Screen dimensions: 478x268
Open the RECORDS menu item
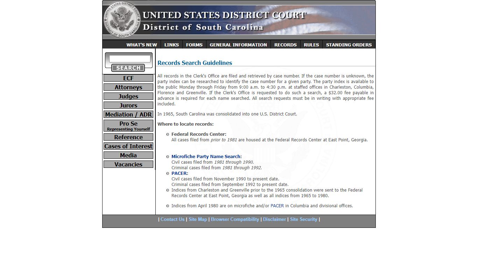(x=286, y=45)
